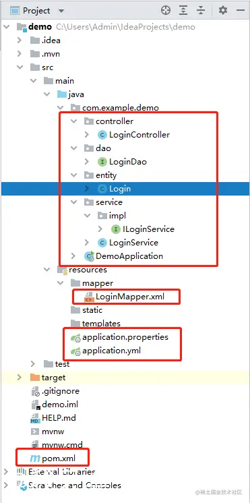Select the com.example.demo package
Viewport: 250px width, 503px height.
click(121, 108)
